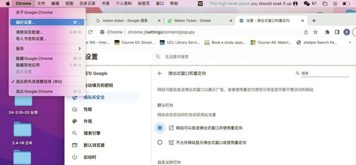
Task: Click the now-playing song lyrics text
Action: [250, 3]
